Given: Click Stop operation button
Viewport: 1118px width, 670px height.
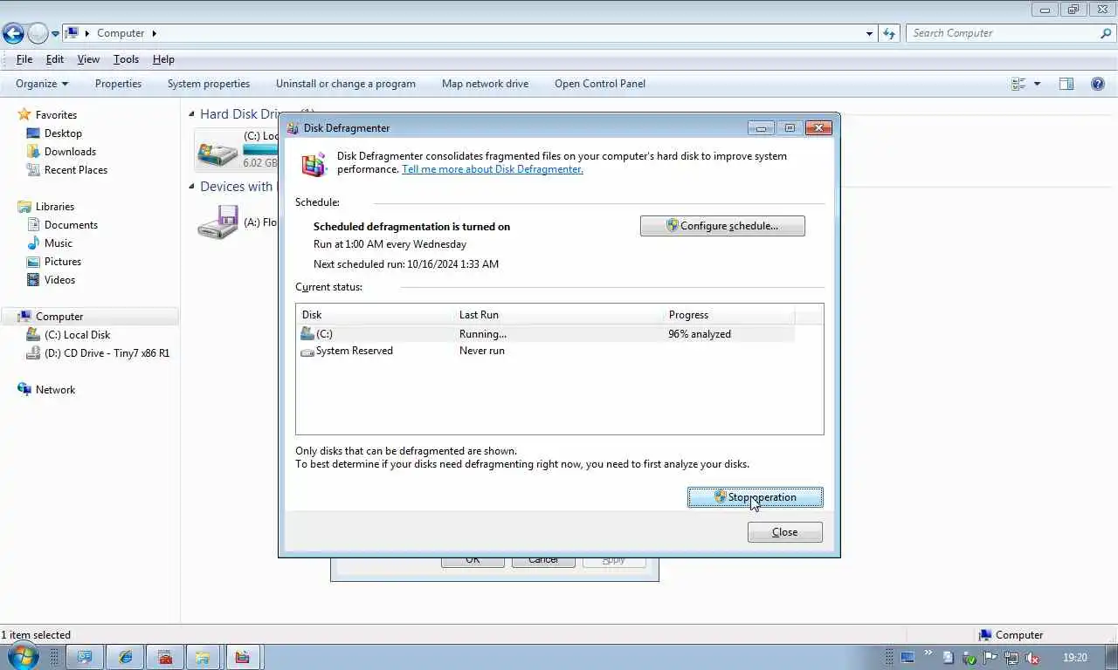Looking at the screenshot, I should (756, 497).
